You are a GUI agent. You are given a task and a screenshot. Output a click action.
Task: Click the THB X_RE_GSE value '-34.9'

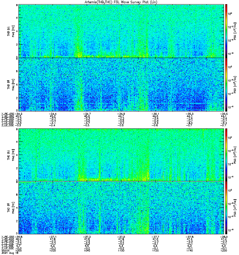coord(121,114)
